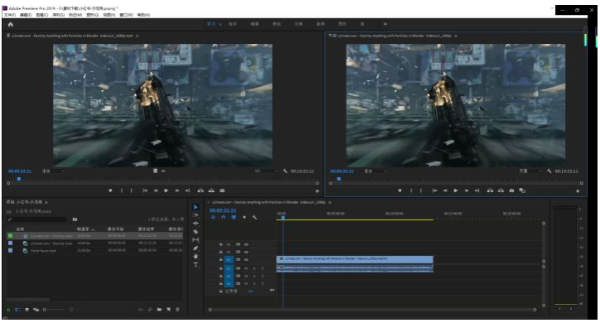Open Program monitor settings wrench
The width and height of the screenshot is (600, 323).
(549, 171)
